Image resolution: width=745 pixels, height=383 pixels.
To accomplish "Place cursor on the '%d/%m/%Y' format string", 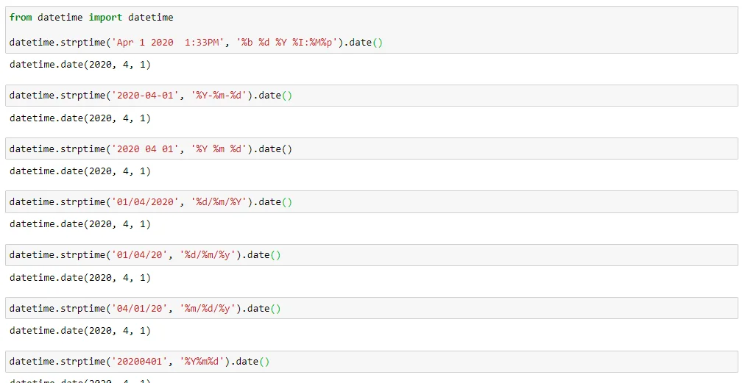I will 222,201.
